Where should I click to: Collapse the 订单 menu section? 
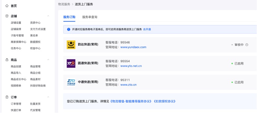[48, 97]
